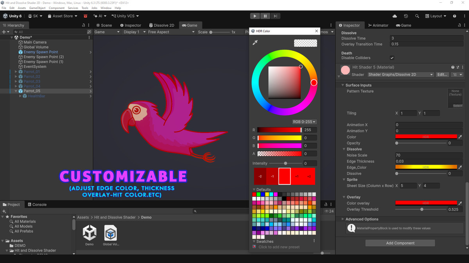Toggle the Disable Colliders checkbox

coord(392,58)
